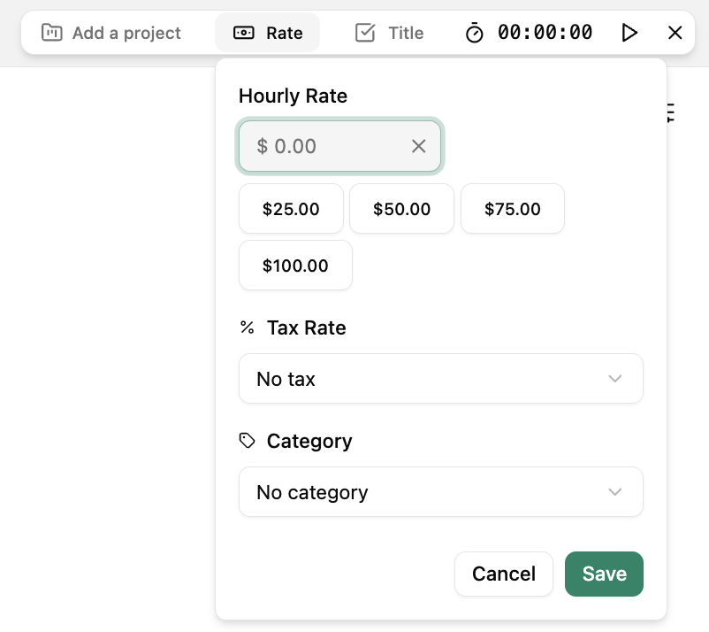Viewport: 709px width, 632px height.
Task: Toggle the Title checkbox icon
Action: (x=365, y=33)
